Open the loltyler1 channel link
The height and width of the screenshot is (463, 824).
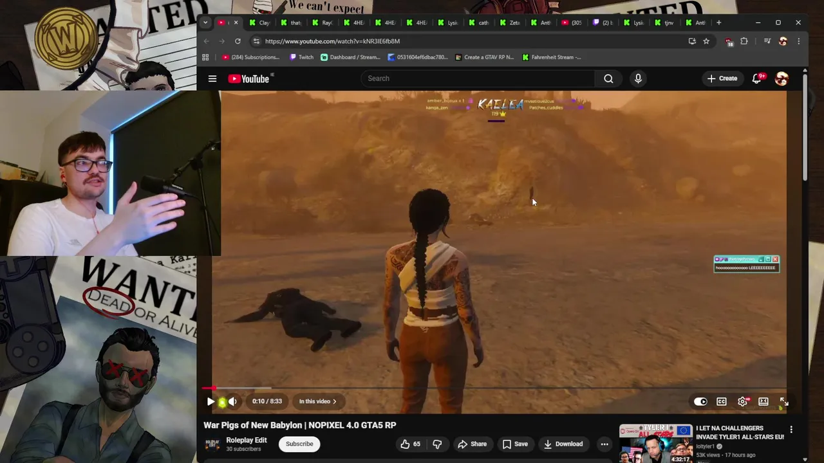tap(705, 446)
